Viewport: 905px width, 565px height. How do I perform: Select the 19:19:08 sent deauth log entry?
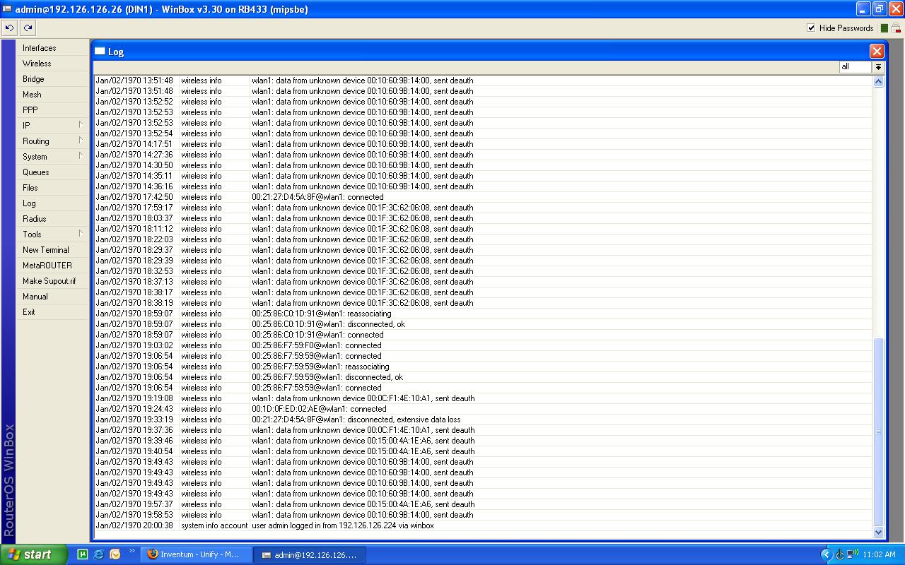(x=483, y=398)
